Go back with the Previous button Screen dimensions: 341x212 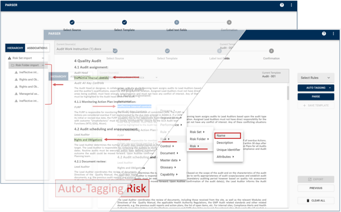tap(315, 188)
